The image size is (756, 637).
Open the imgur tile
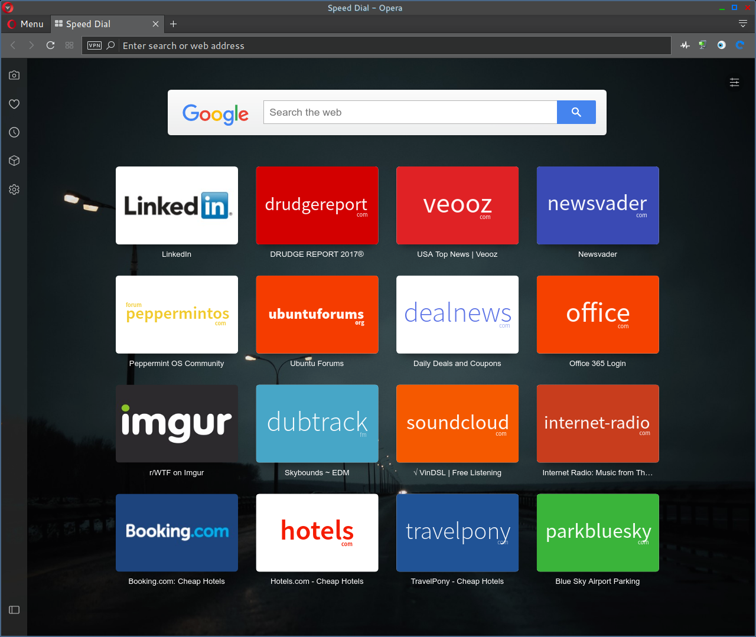[x=177, y=424]
